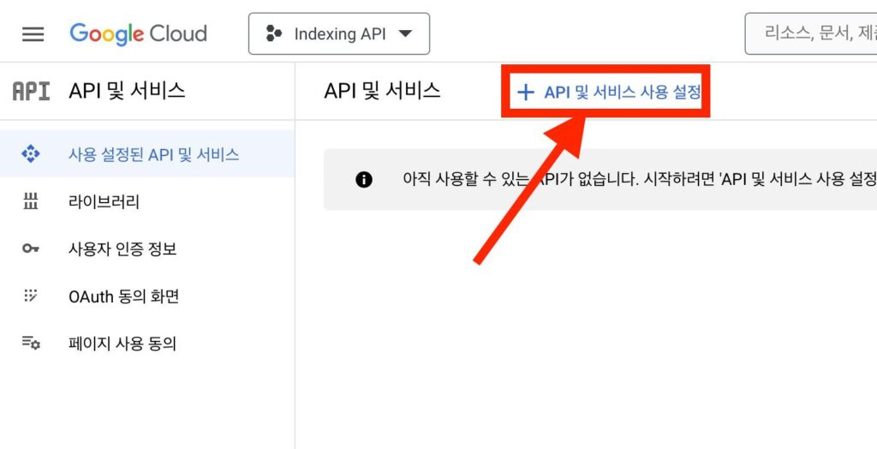This screenshot has height=449, width=877.
Task: Click the key icon for credentials
Action: pos(31,249)
